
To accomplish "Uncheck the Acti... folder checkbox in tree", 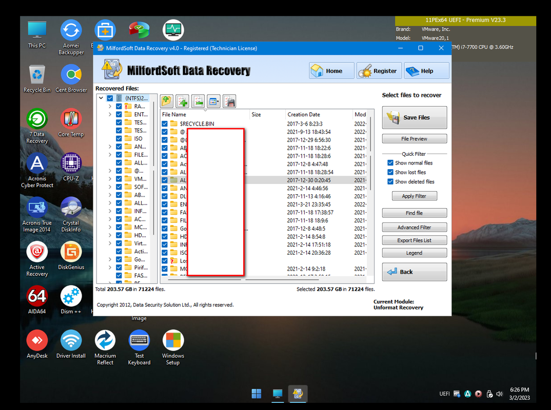I will click(119, 251).
